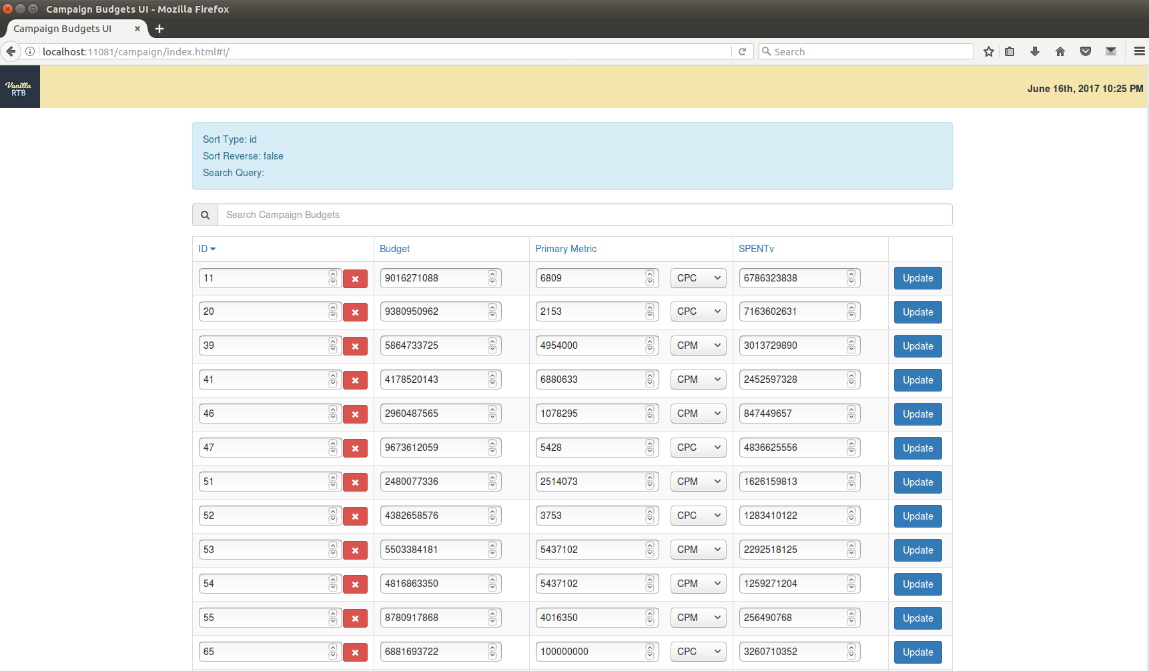Click the Firefox Search box
The width and height of the screenshot is (1149, 671).
click(x=866, y=51)
